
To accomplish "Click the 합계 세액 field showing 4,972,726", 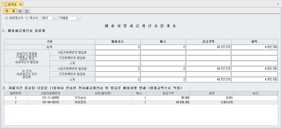I will coord(254,47).
